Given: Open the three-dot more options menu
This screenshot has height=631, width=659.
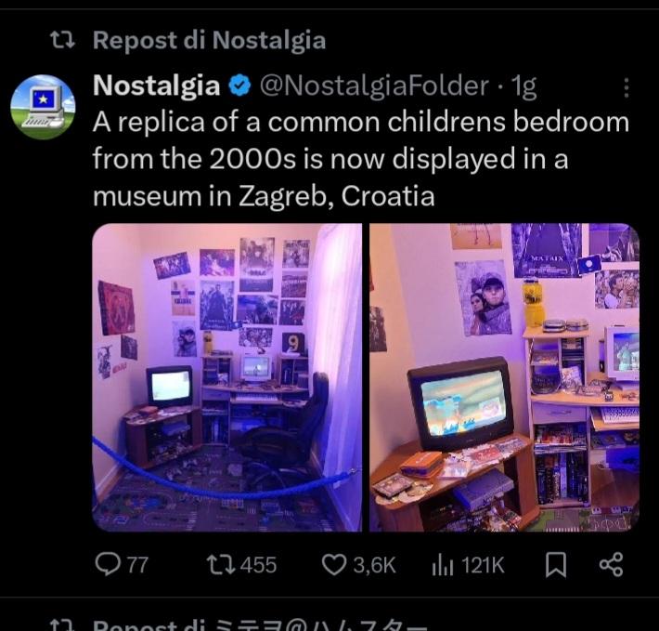Looking at the screenshot, I should pyautogui.click(x=627, y=87).
